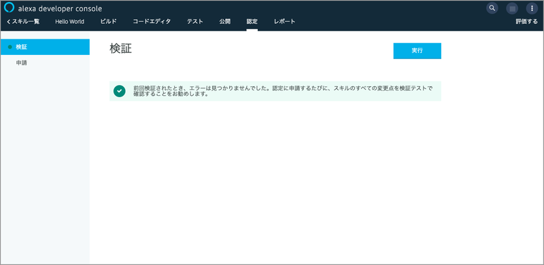
Task: Select 検証 in the sidebar
Action: click(x=45, y=47)
